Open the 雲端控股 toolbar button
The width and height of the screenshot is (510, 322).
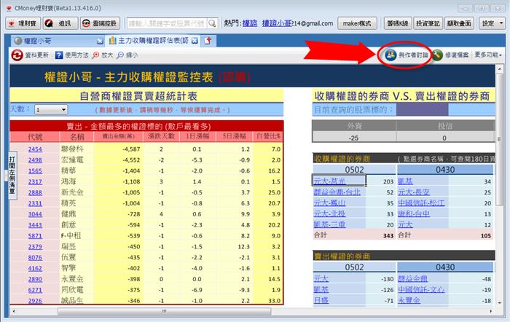click(x=101, y=23)
